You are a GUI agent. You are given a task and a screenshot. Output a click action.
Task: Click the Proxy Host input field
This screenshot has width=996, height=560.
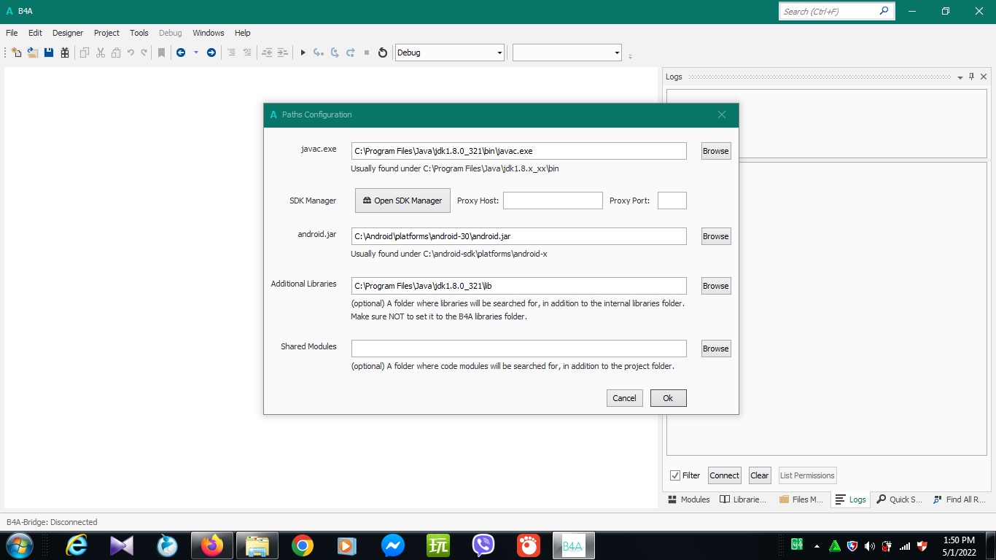(x=553, y=201)
